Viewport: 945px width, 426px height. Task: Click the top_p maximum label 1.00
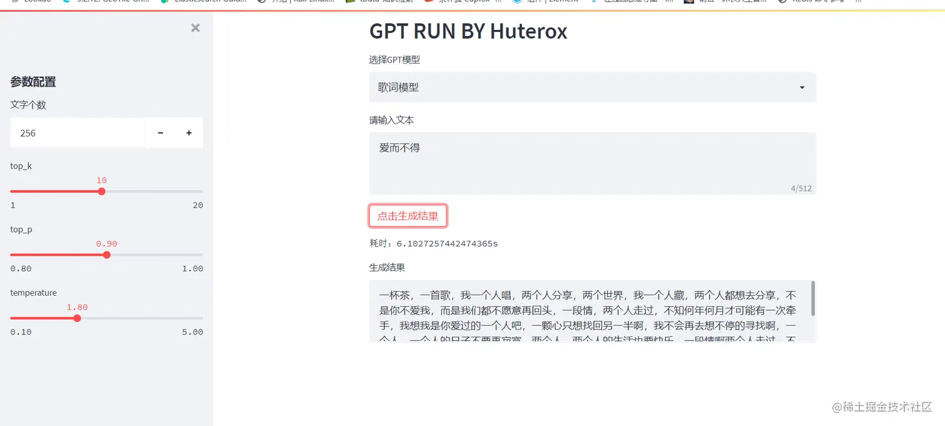click(192, 269)
